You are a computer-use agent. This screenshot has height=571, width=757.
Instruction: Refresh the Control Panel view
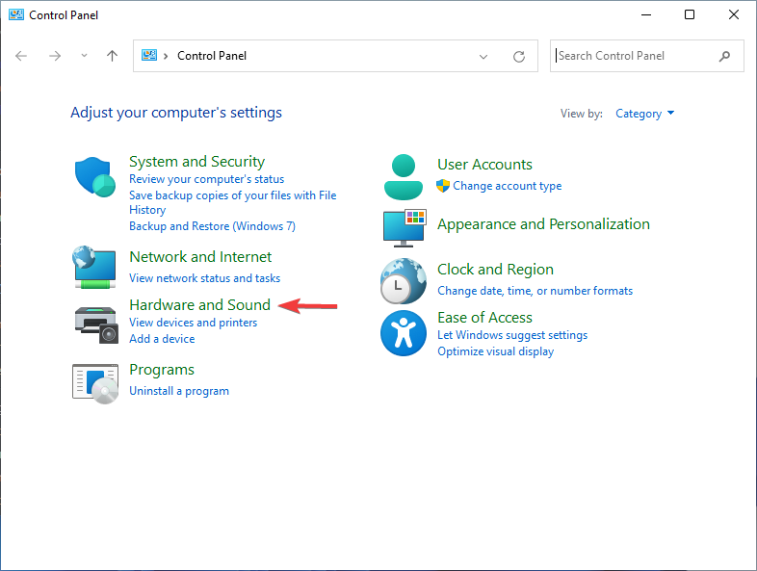519,57
